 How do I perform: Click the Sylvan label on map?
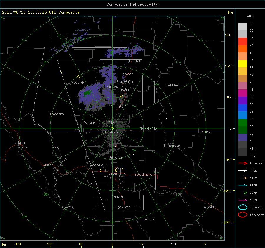[x=112, y=87]
